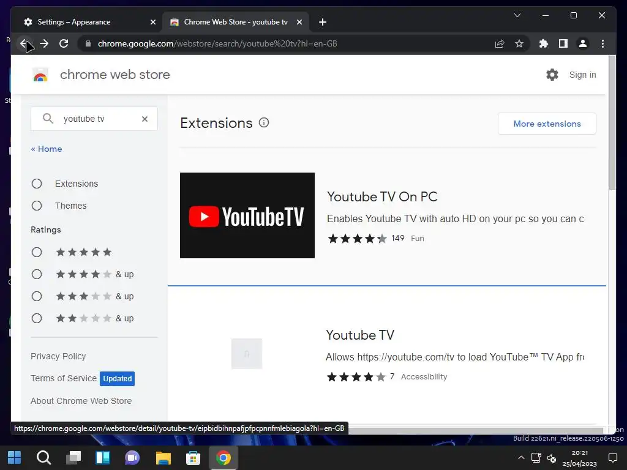This screenshot has height=470, width=627.
Task: Filter by four stars & up
Action: click(37, 274)
